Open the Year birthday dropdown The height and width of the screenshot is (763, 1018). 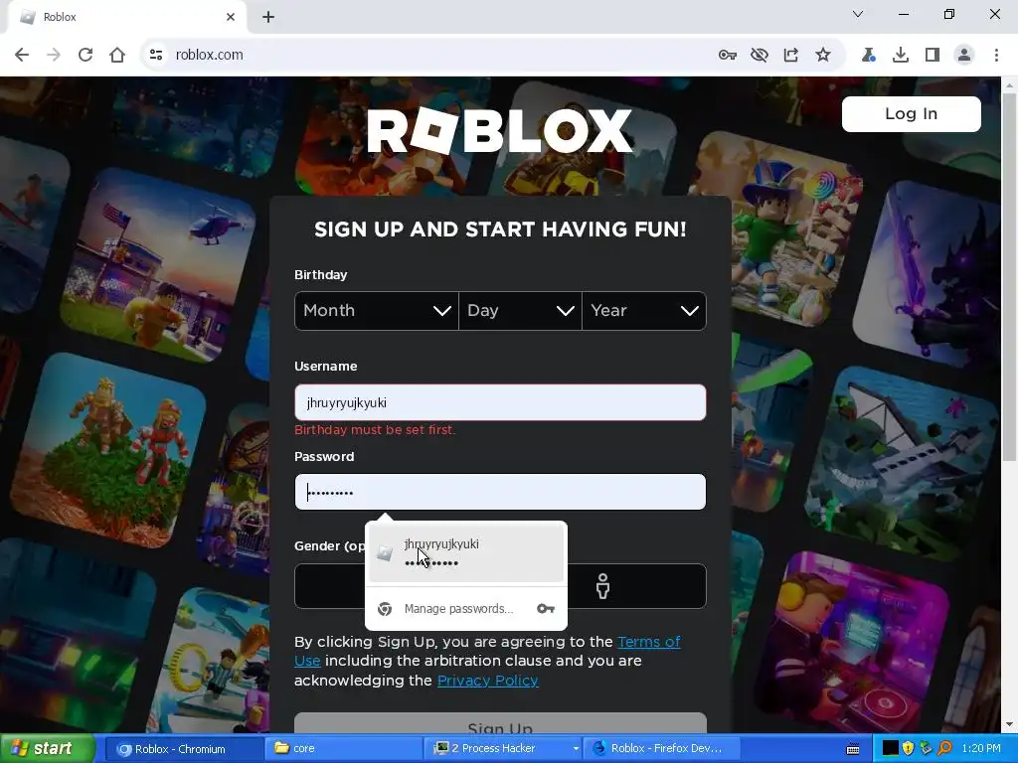click(x=644, y=311)
